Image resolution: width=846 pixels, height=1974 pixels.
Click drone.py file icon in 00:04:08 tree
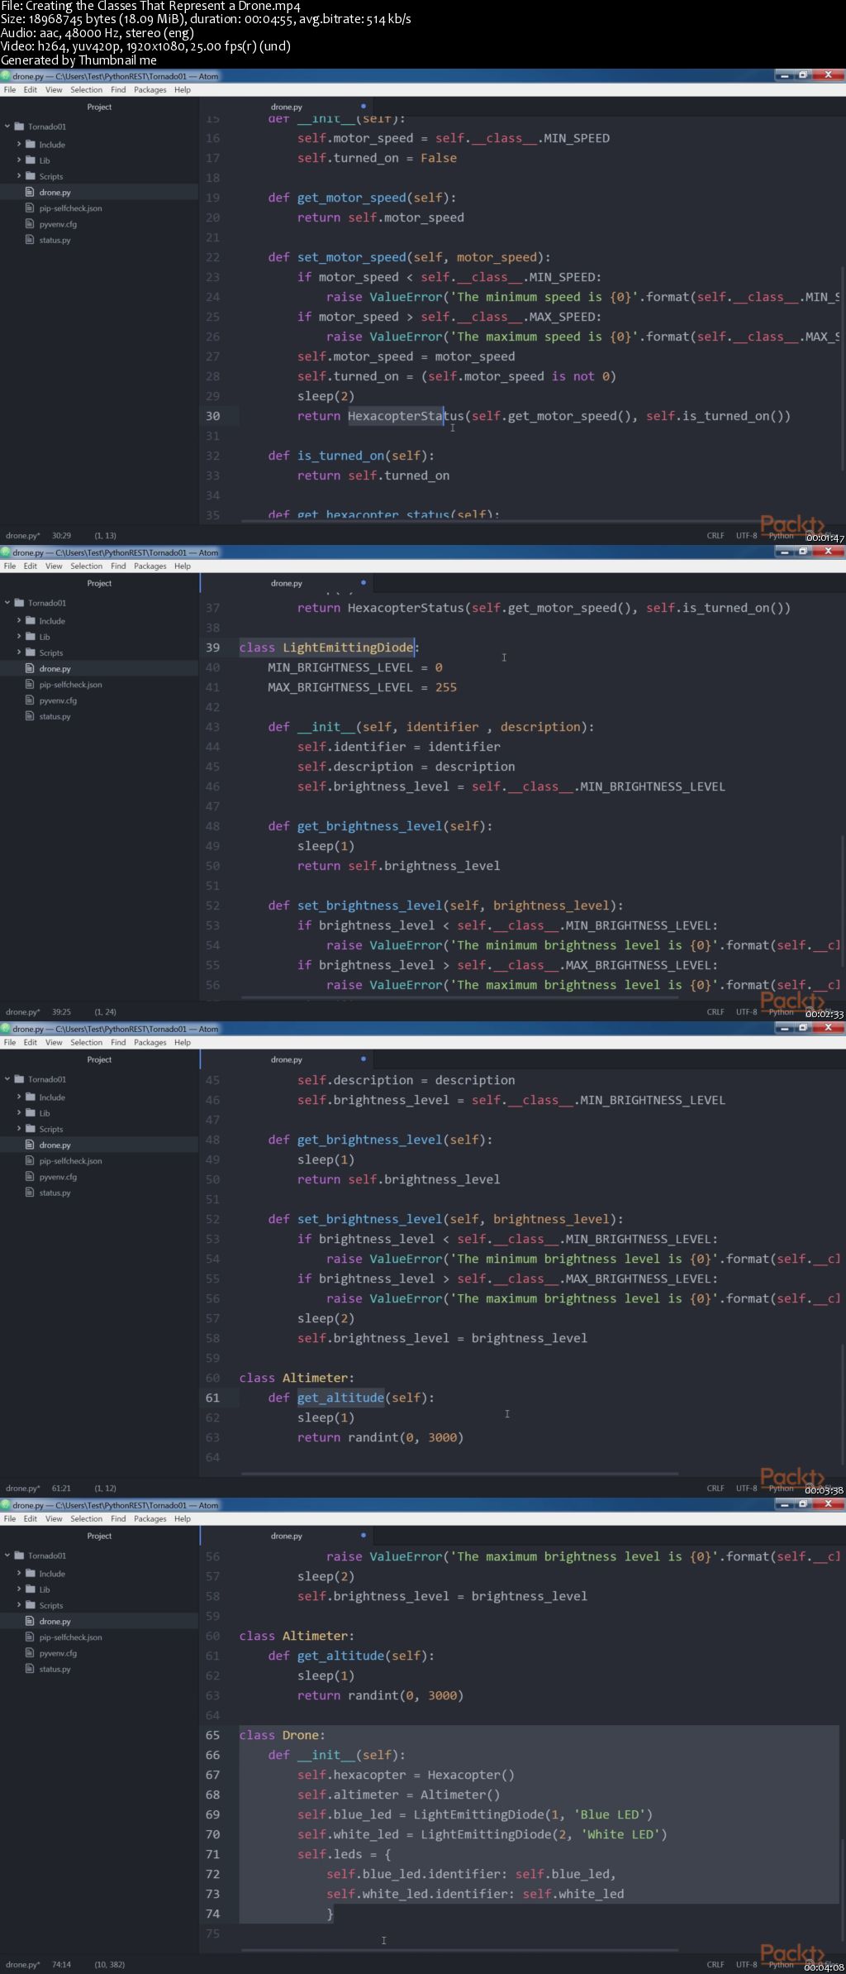(30, 1621)
